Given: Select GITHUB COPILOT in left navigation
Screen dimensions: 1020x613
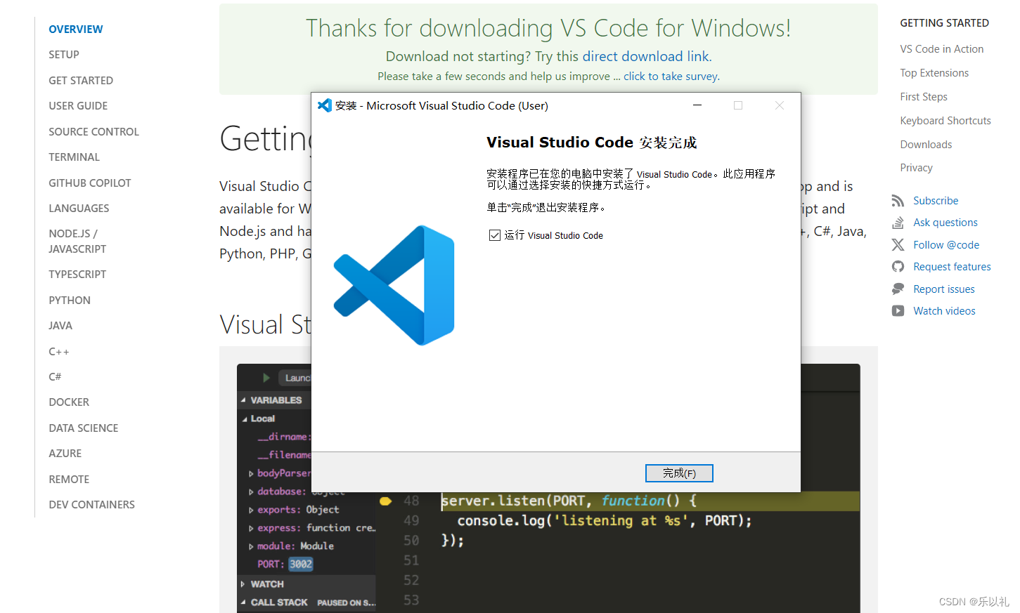Looking at the screenshot, I should (x=89, y=183).
